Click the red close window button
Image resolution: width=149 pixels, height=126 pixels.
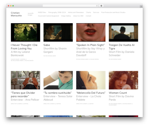click(x=9, y=6)
